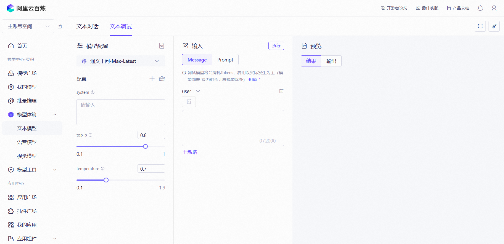Click +新增 to add a message
This screenshot has height=244, width=504.
(x=190, y=152)
